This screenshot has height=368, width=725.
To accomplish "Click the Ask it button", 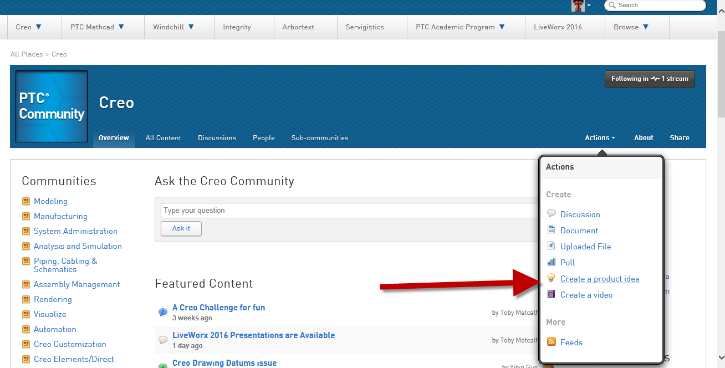I will click(x=181, y=228).
